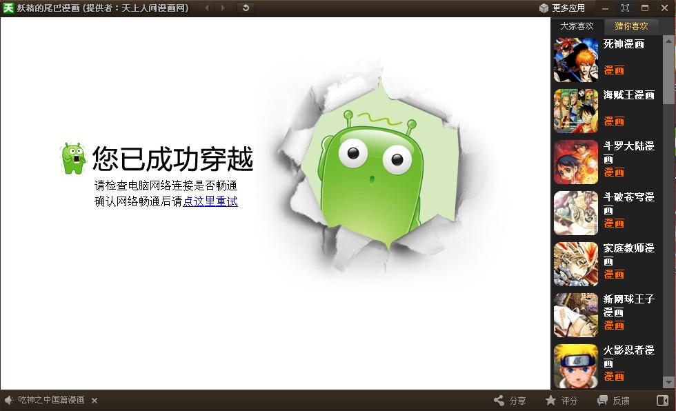Click the 家庭教师漫画 title text
This screenshot has height=411, width=676.
click(x=628, y=254)
